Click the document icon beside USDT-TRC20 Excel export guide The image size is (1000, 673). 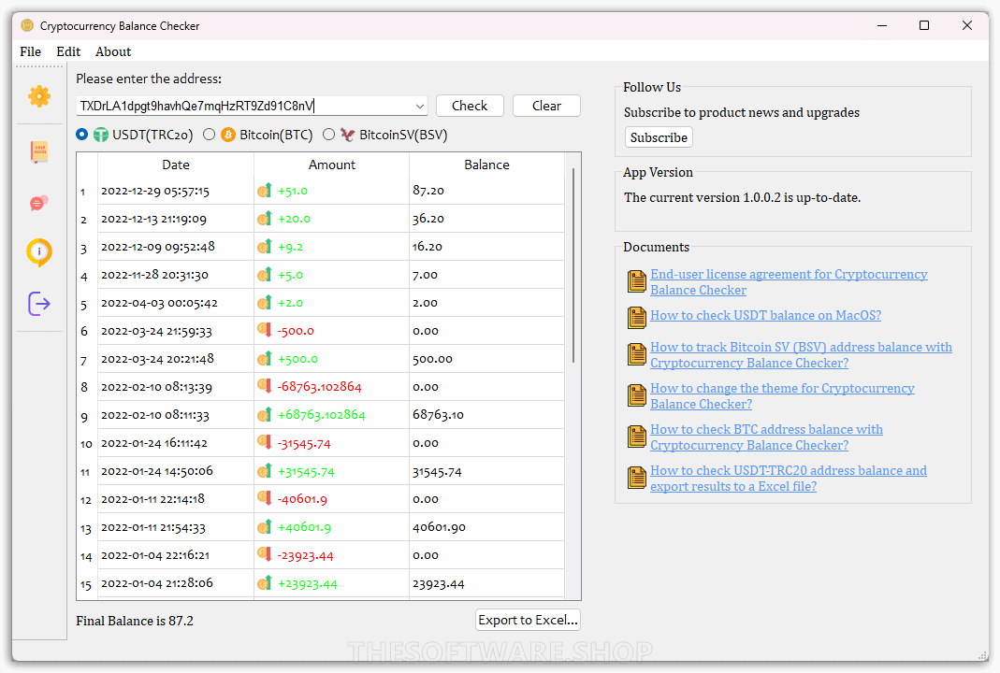(x=636, y=478)
